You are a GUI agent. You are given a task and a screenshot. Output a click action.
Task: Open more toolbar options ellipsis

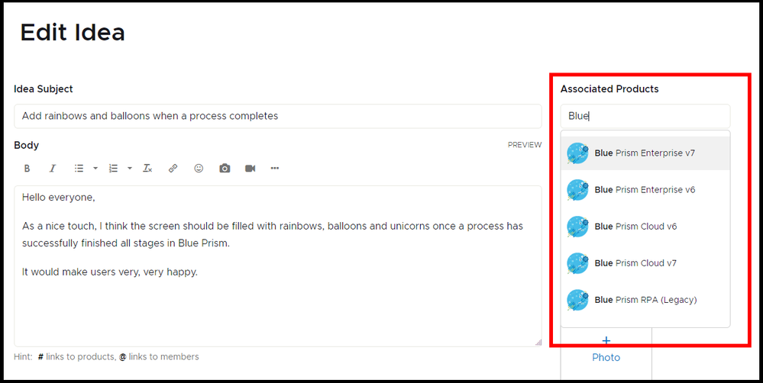point(275,169)
